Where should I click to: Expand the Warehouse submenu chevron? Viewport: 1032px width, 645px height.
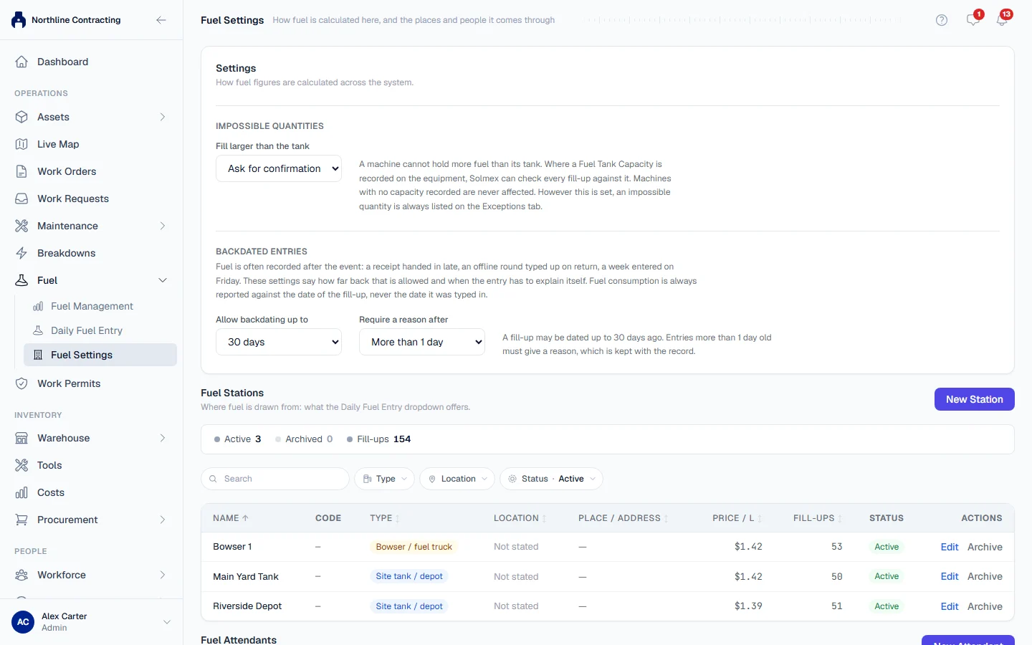pyautogui.click(x=163, y=438)
